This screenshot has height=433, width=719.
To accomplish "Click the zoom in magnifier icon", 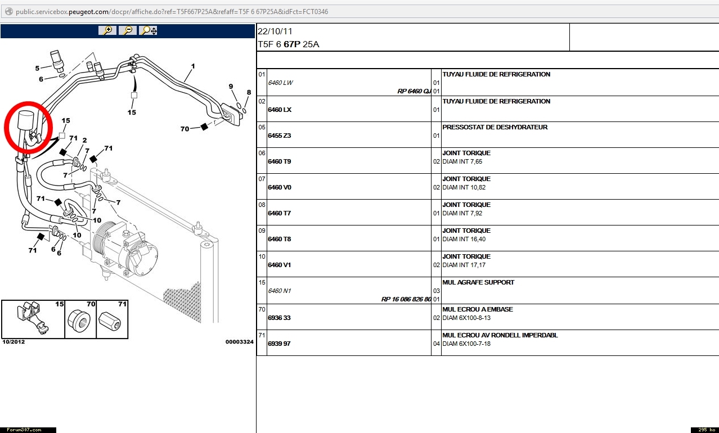I will (x=107, y=30).
